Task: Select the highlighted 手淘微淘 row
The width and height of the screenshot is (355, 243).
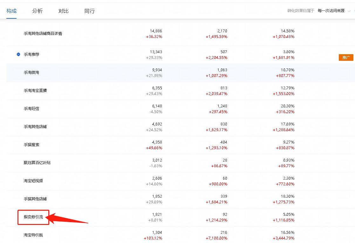Action: (x=31, y=73)
